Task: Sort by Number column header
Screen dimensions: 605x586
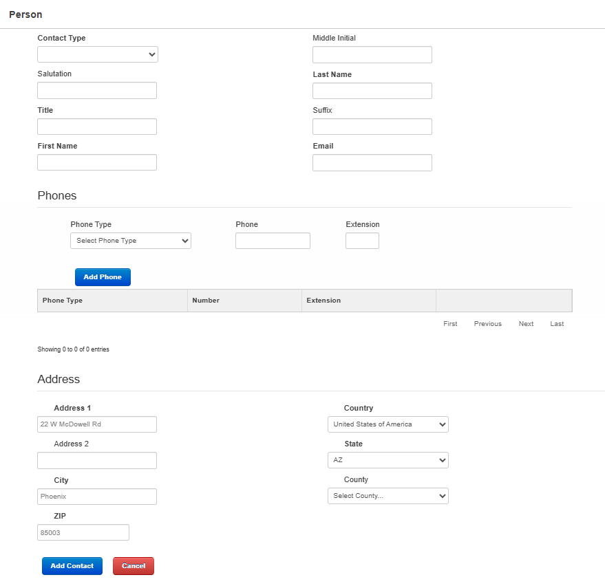Action: pyautogui.click(x=206, y=301)
